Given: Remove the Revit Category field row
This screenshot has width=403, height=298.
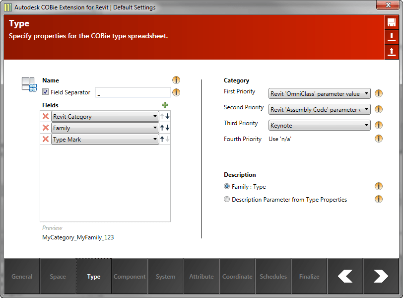Looking at the screenshot, I should [46, 117].
